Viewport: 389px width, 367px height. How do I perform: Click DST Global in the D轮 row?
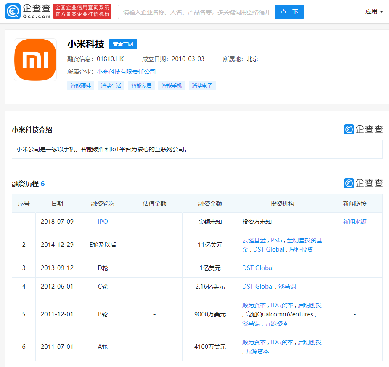point(258,268)
